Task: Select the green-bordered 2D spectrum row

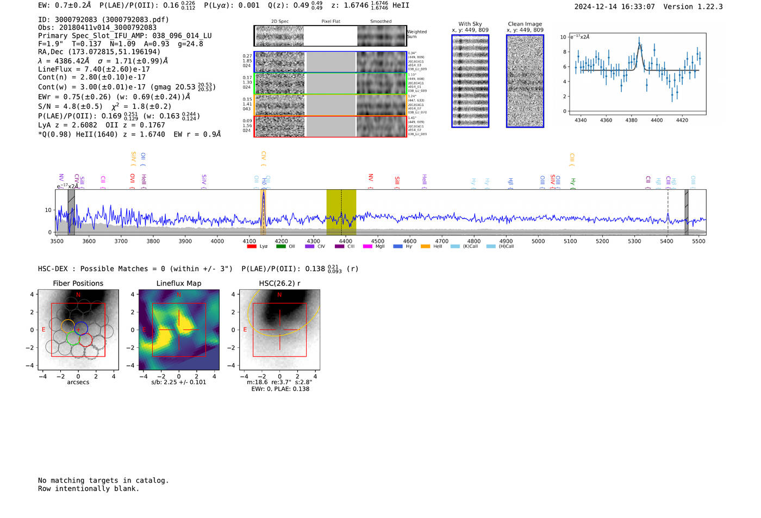Action: (330, 83)
